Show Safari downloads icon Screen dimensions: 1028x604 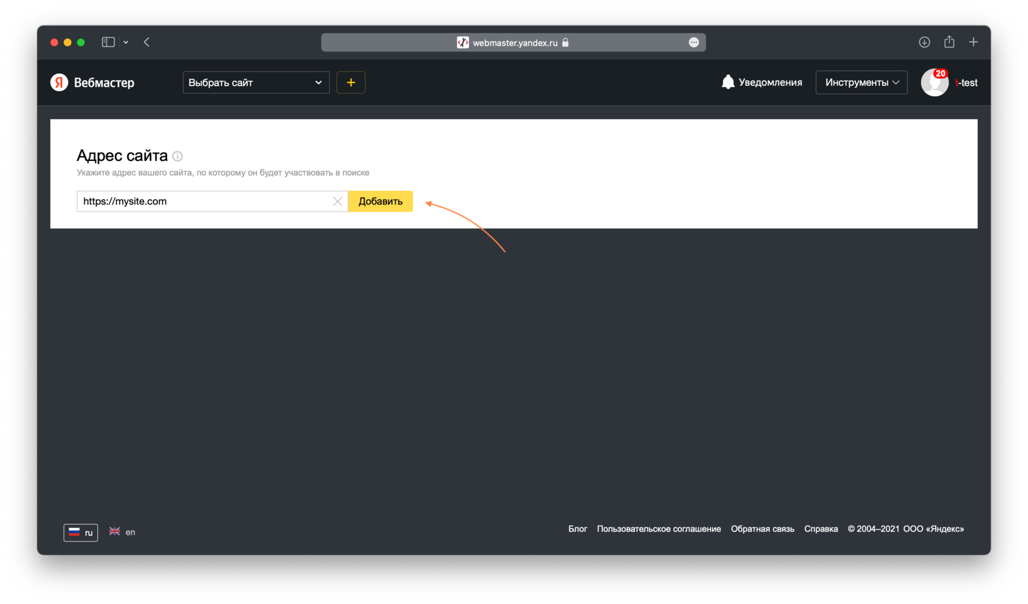(925, 42)
